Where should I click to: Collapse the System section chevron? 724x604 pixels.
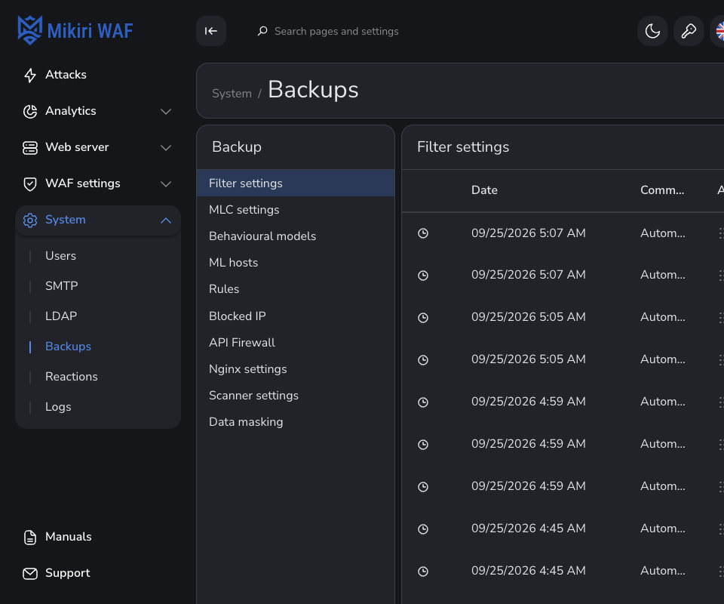click(166, 220)
